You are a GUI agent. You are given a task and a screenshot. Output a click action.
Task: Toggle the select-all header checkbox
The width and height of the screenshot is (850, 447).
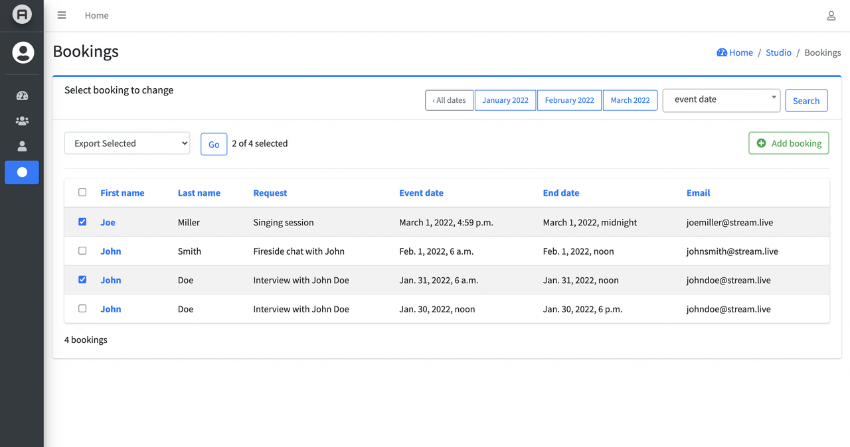pyautogui.click(x=82, y=192)
